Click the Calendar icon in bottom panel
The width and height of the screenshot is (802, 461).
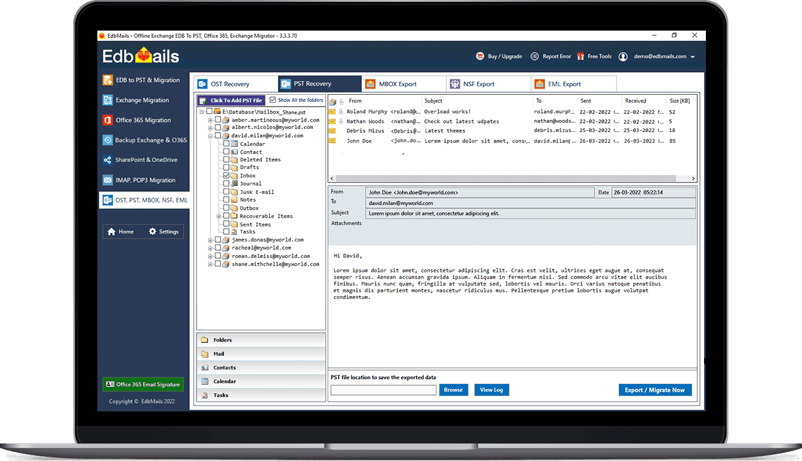pyautogui.click(x=204, y=382)
